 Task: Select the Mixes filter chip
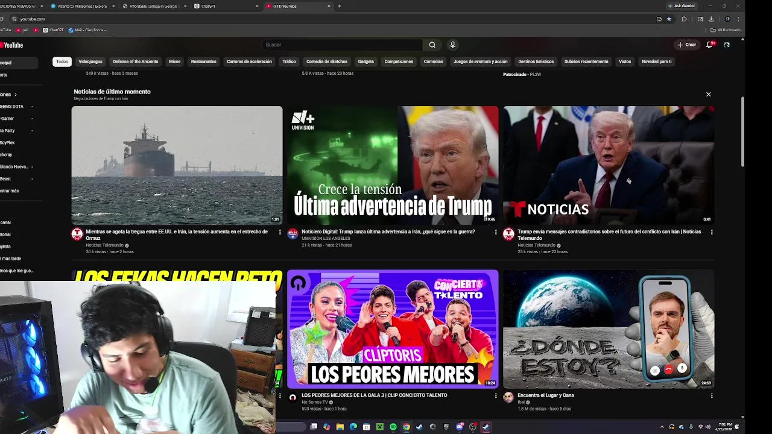coord(175,61)
